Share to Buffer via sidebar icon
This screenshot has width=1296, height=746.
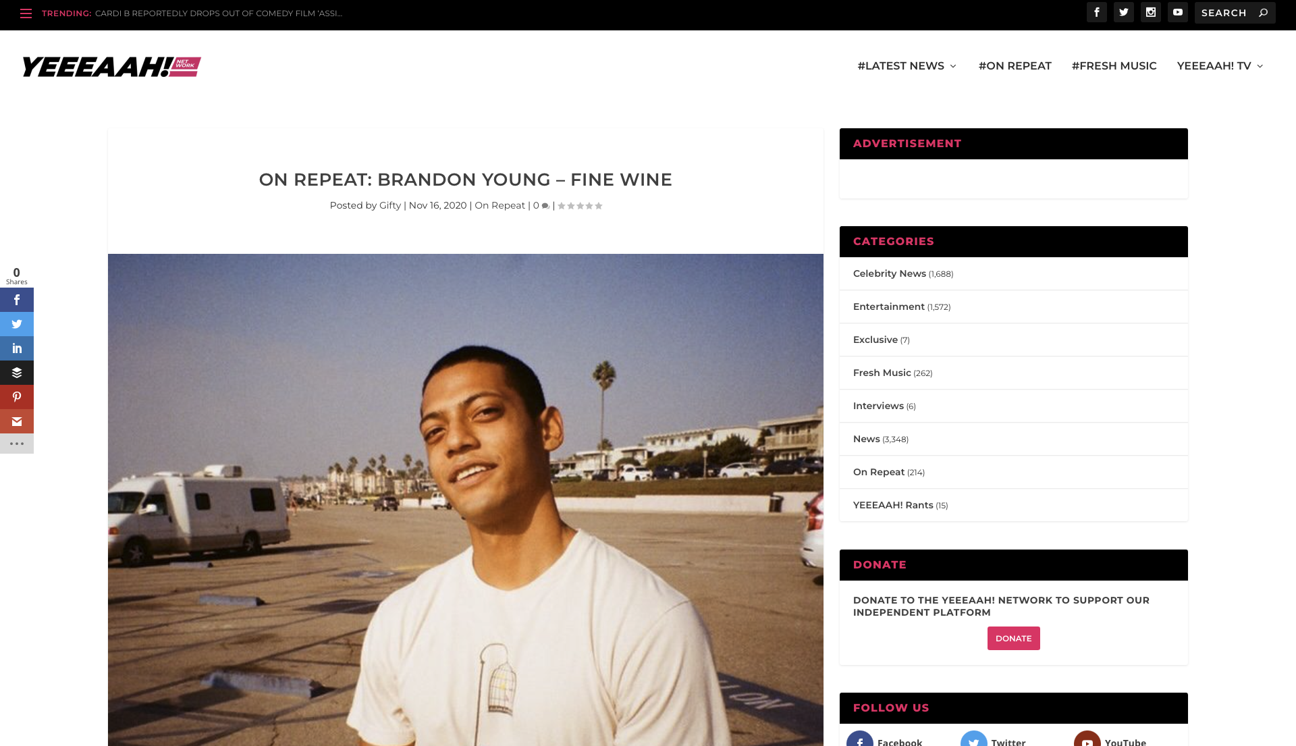(17, 373)
